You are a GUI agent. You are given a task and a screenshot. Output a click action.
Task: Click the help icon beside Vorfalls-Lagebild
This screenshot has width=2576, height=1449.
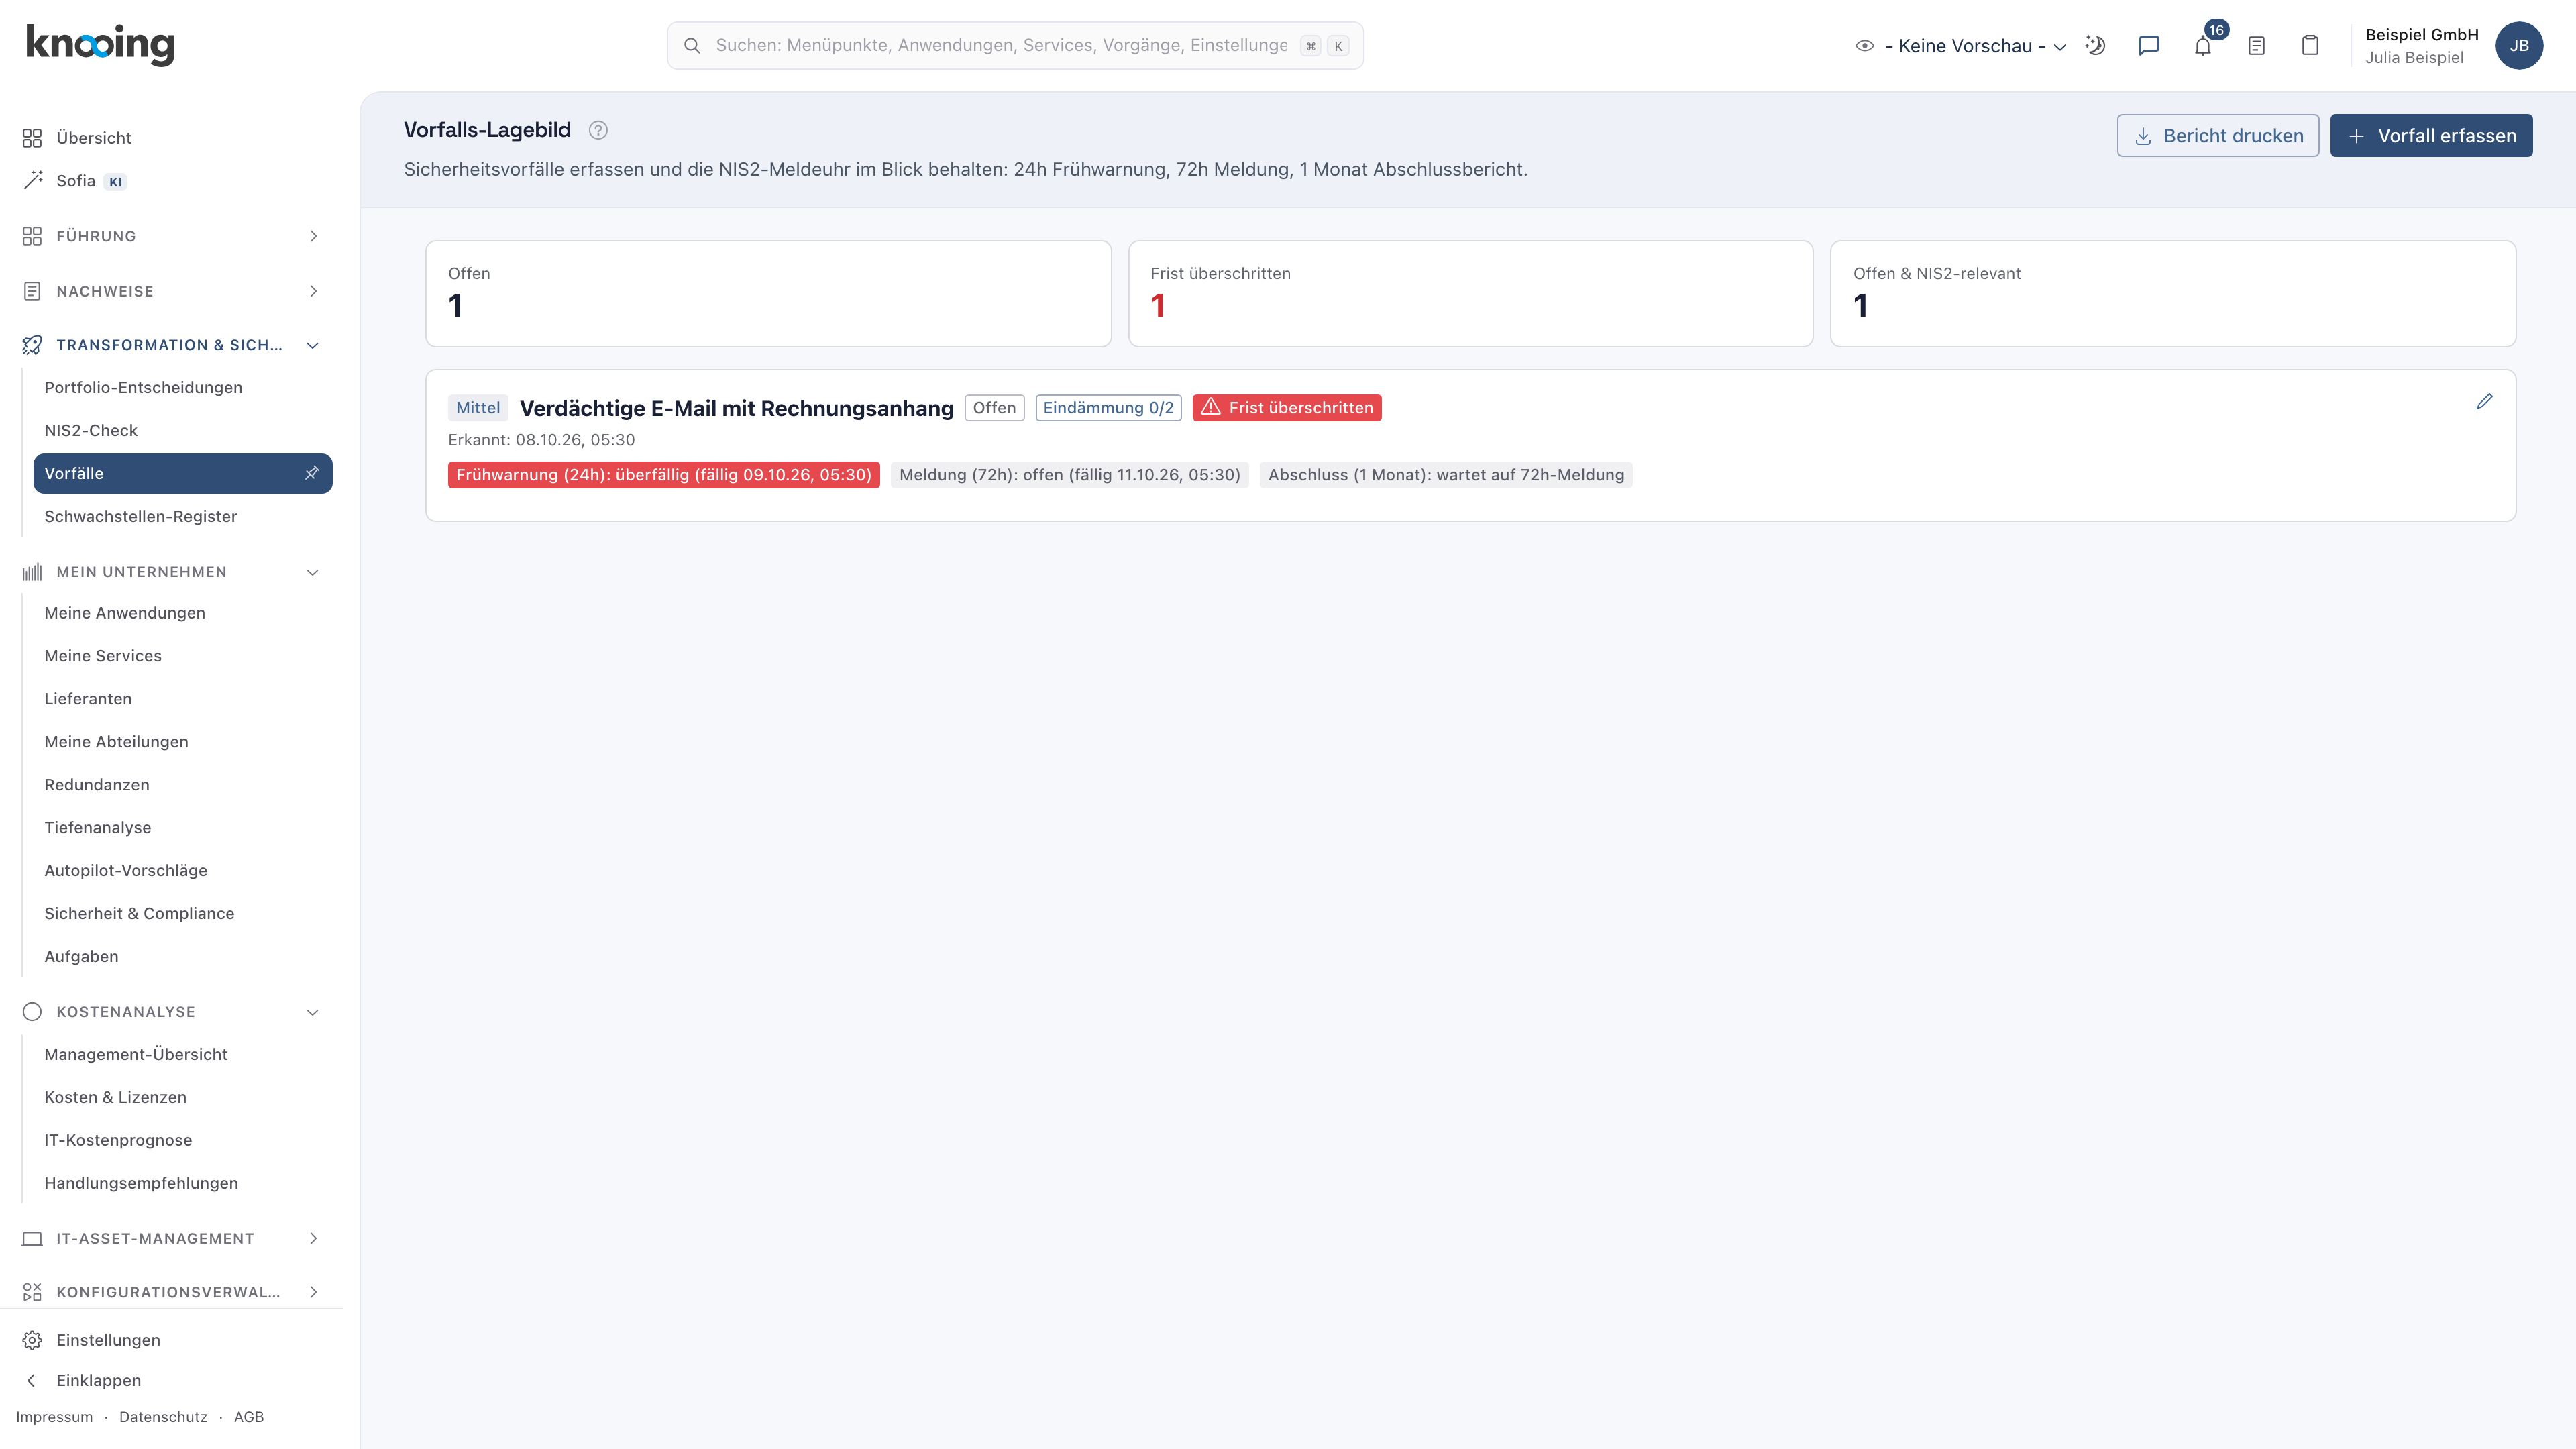[598, 130]
